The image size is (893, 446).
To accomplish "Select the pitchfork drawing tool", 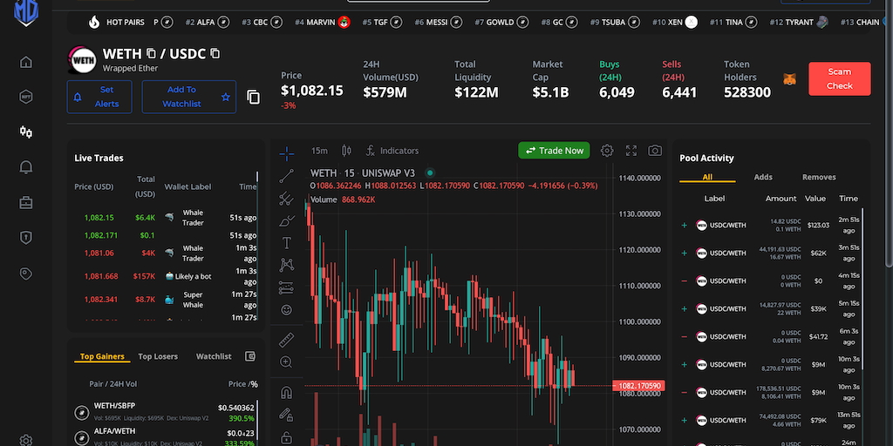I will point(286,199).
